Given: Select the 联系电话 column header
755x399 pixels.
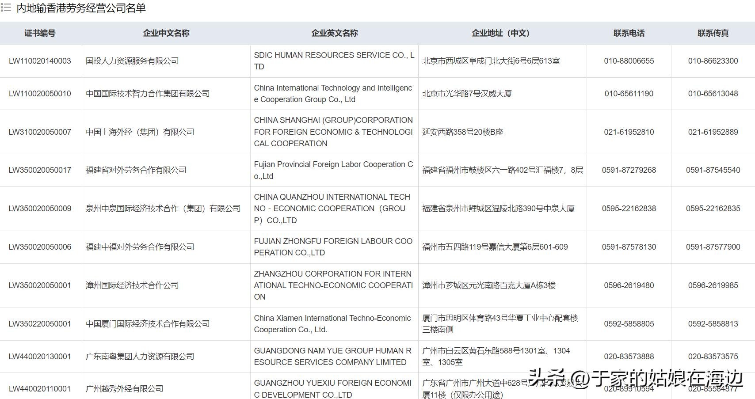Looking at the screenshot, I should (x=629, y=33).
